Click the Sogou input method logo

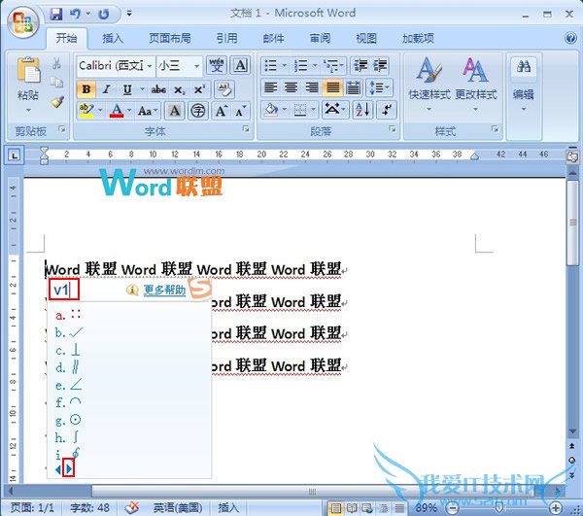point(199,288)
